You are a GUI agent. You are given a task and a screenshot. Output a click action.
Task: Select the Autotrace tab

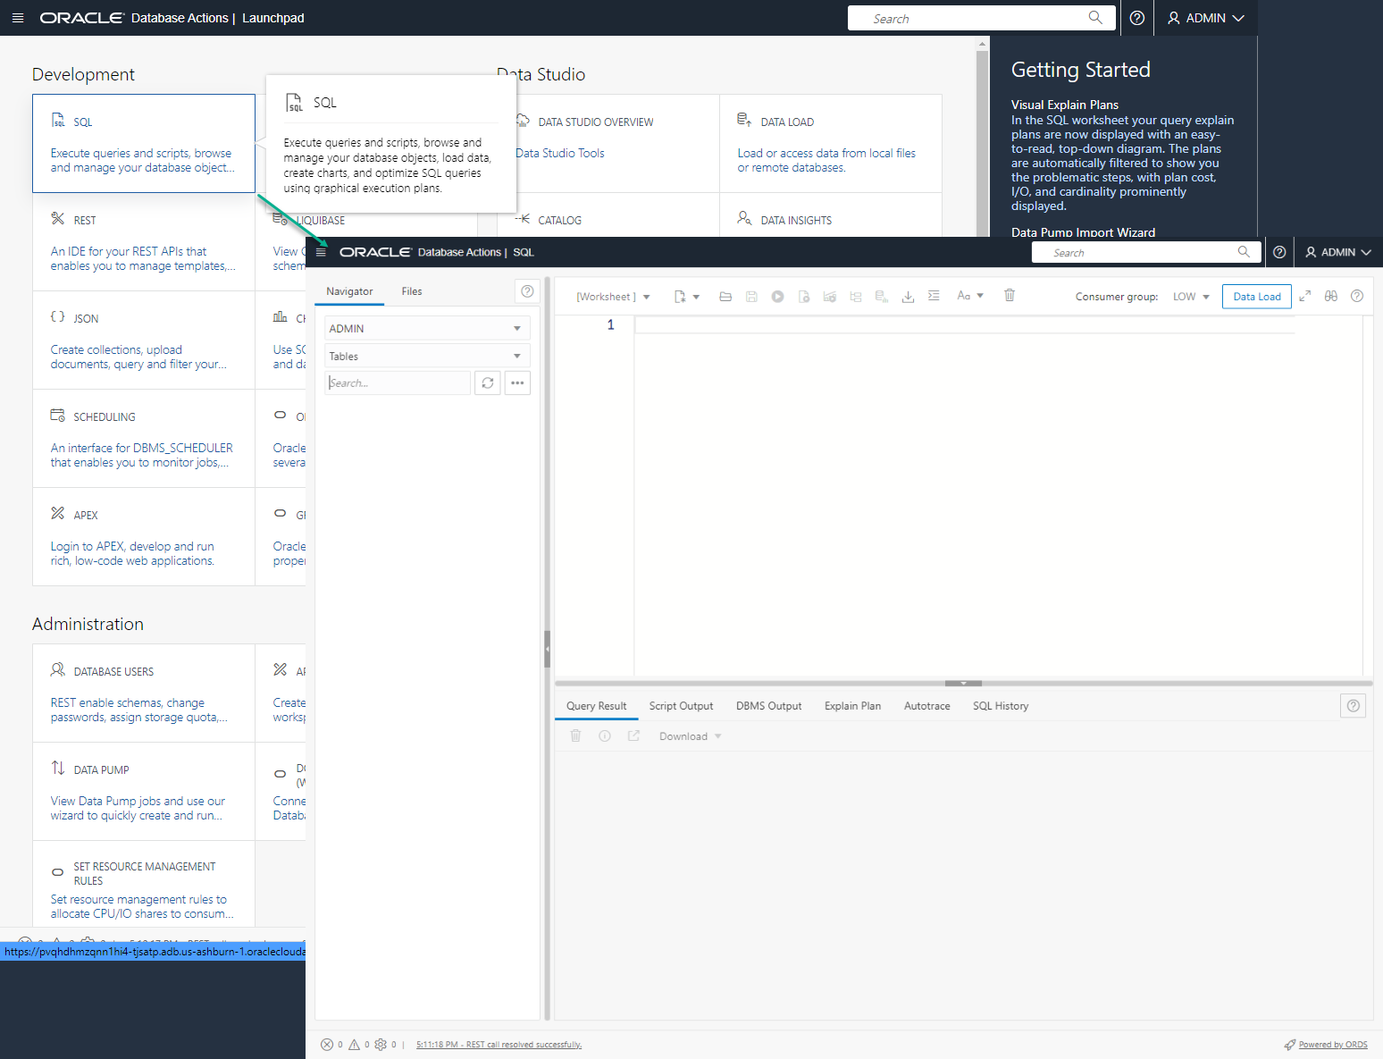pyautogui.click(x=927, y=706)
